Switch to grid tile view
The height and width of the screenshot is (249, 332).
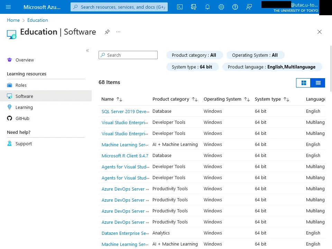(304, 83)
